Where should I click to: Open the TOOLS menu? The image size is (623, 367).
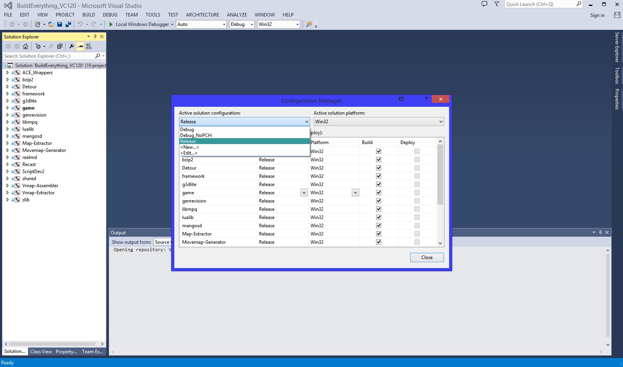pyautogui.click(x=153, y=15)
